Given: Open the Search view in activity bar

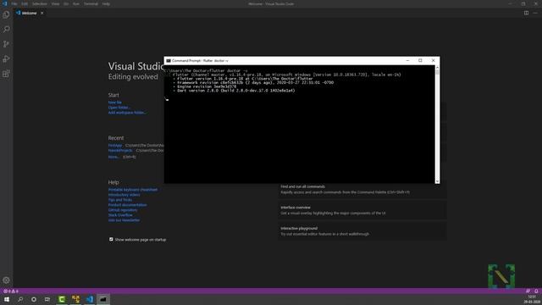Looking at the screenshot, I should click(x=6, y=30).
